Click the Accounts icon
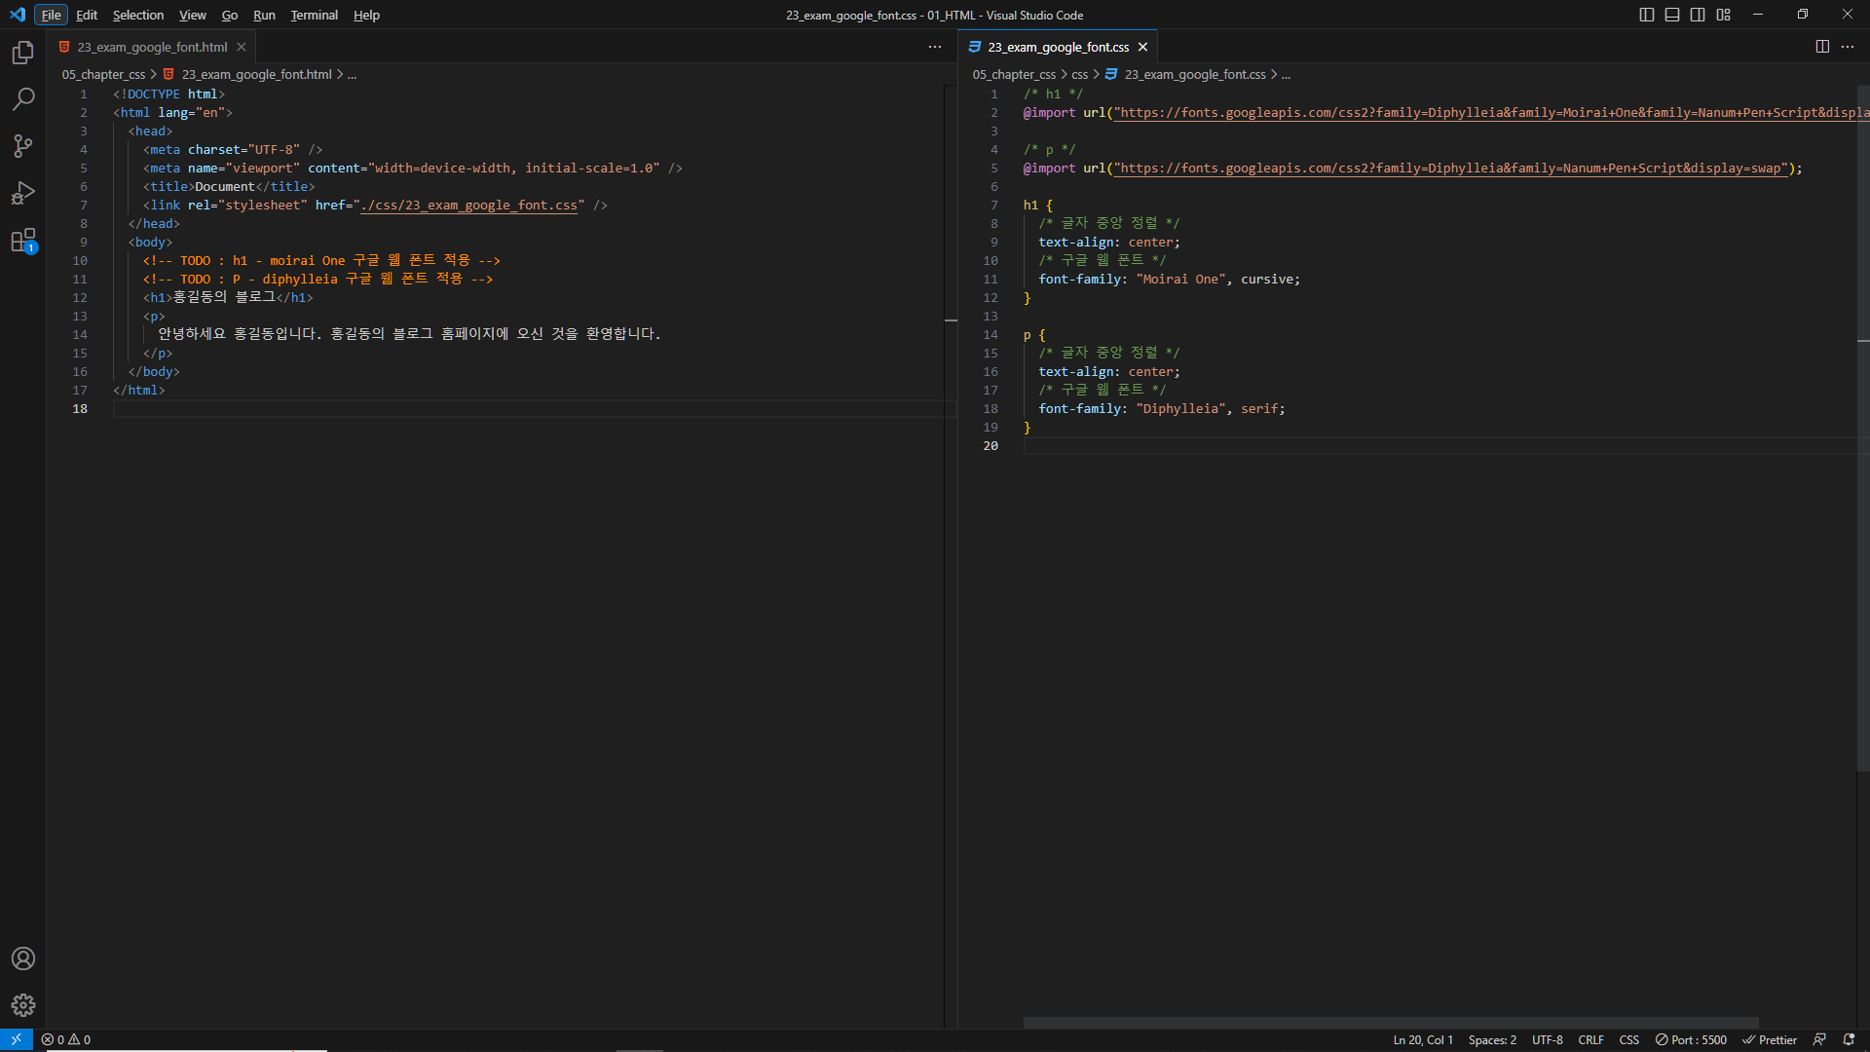 point(23,958)
